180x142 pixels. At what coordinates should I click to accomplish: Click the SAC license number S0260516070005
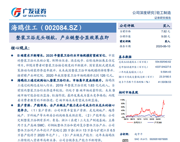click(x=158, y=139)
